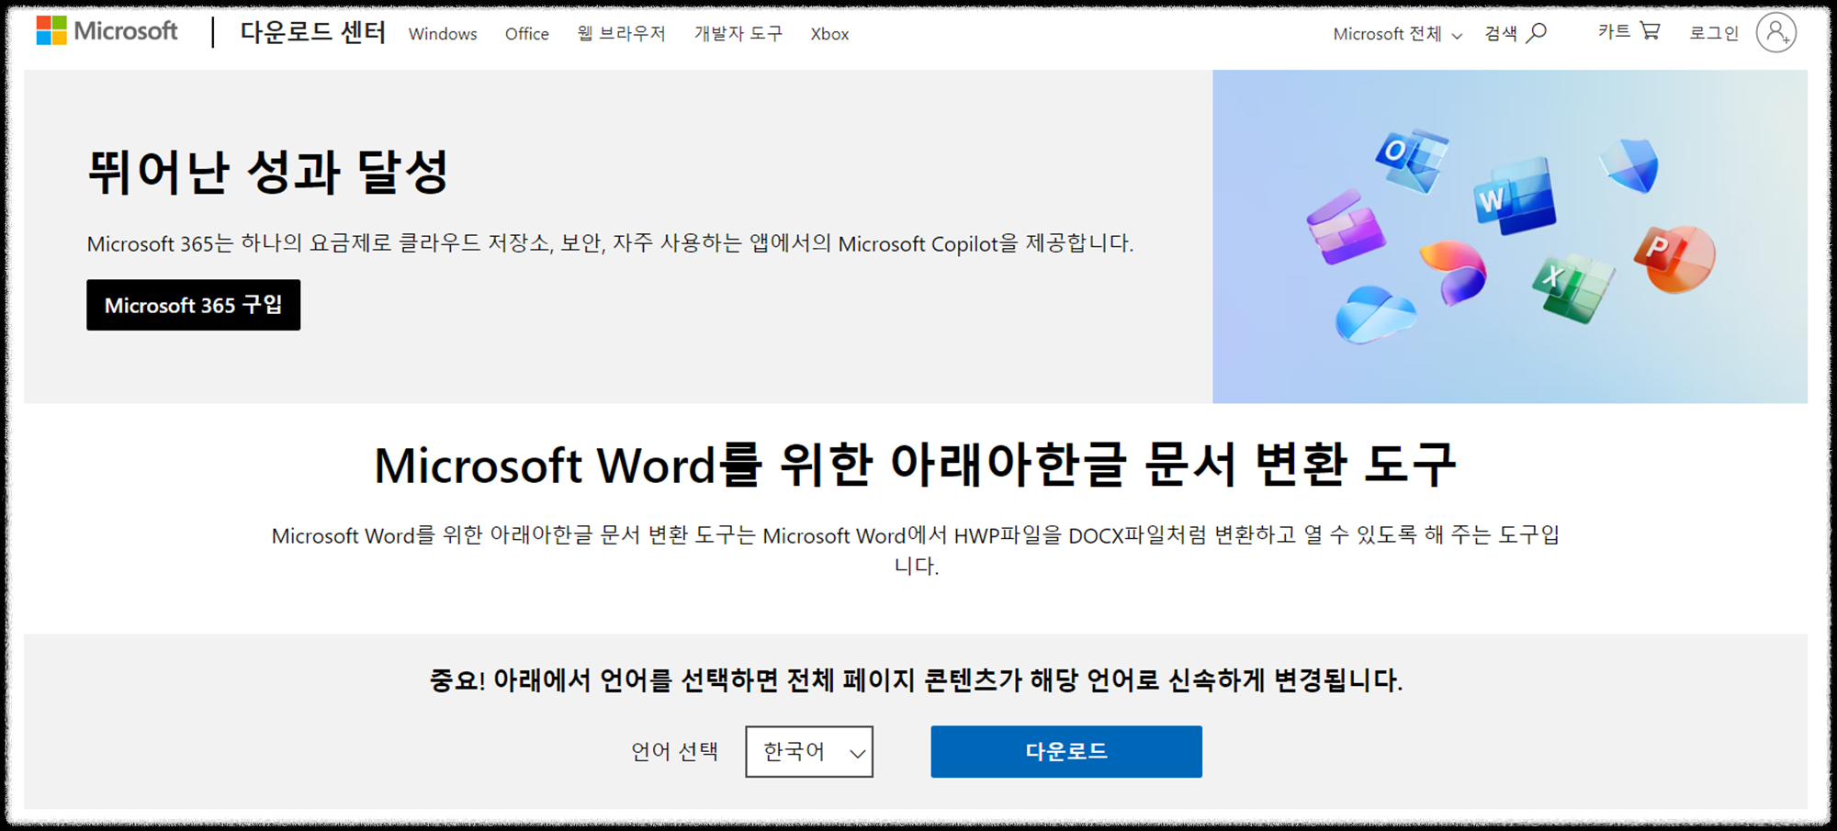Click the blue 다운로드 button
Viewport: 1837px width, 831px height.
[x=1065, y=751]
